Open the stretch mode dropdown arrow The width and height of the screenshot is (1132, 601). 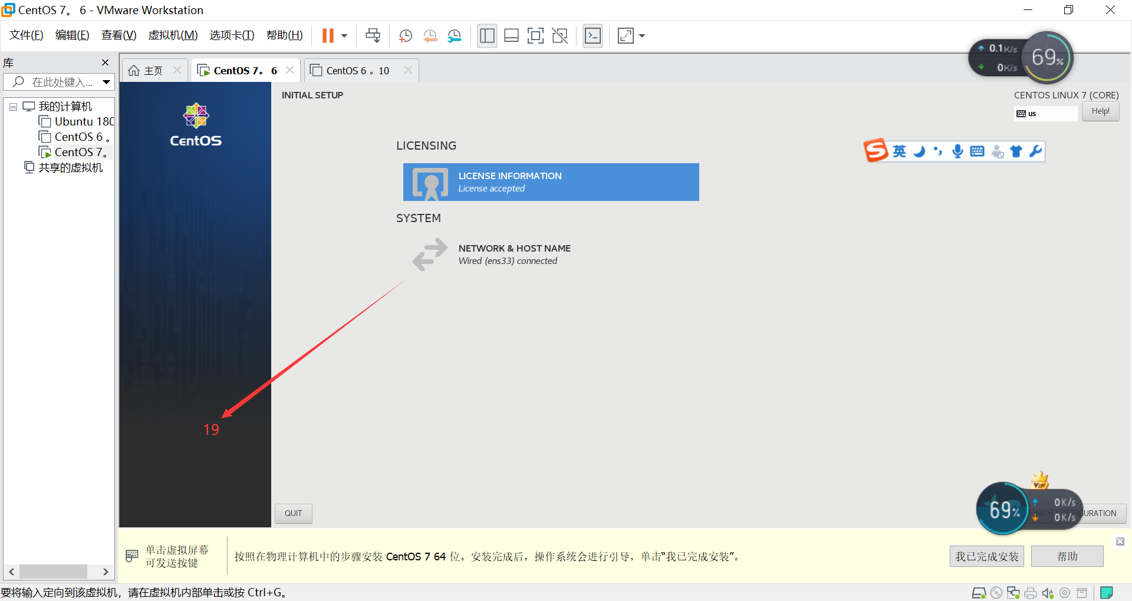point(642,36)
